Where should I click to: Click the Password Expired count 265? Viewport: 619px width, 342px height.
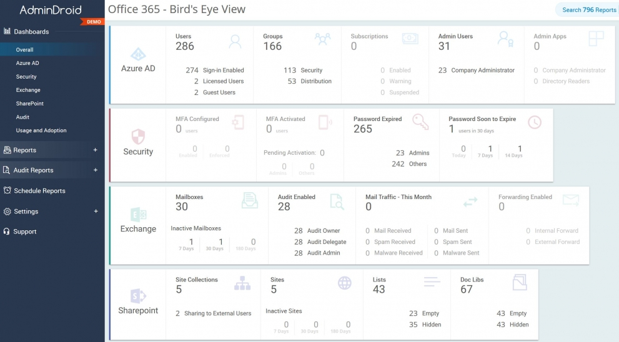(363, 129)
